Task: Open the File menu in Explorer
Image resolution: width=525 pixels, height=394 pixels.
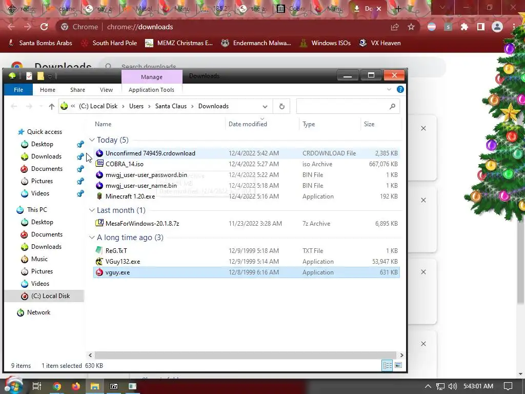Action: [x=18, y=89]
